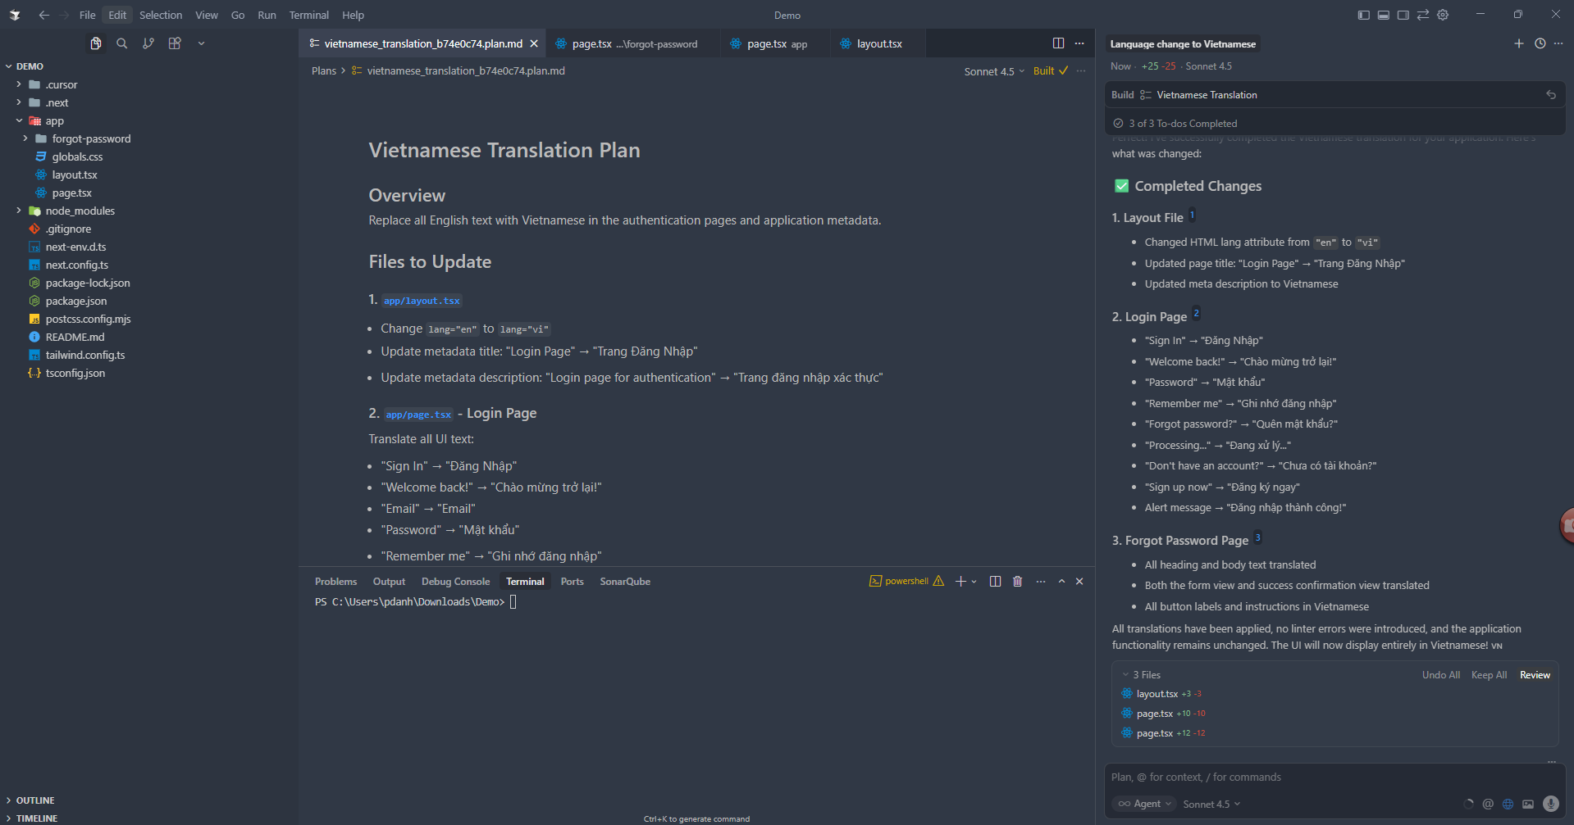The width and height of the screenshot is (1574, 825).
Task: Click Undo All button
Action: tap(1440, 675)
